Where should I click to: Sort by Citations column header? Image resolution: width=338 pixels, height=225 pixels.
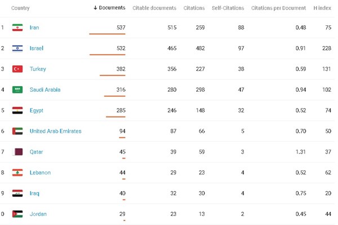point(194,8)
